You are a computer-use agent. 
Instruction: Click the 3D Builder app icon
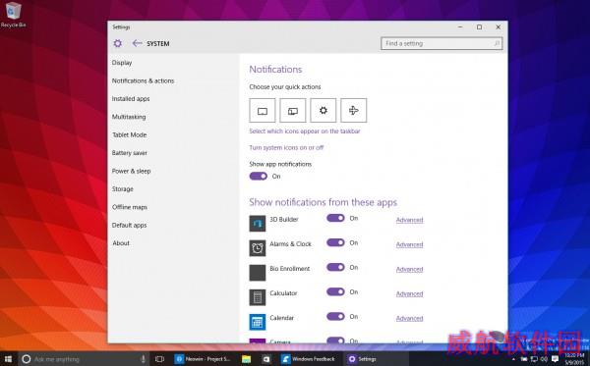tap(258, 224)
